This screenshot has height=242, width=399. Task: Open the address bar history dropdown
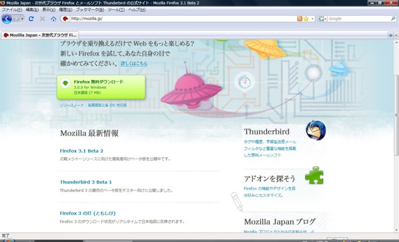313,18
